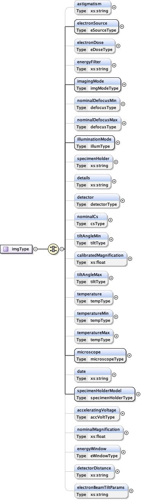141x500 pixels.
Task: Expand the electronDose element
Action: point(118,46)
